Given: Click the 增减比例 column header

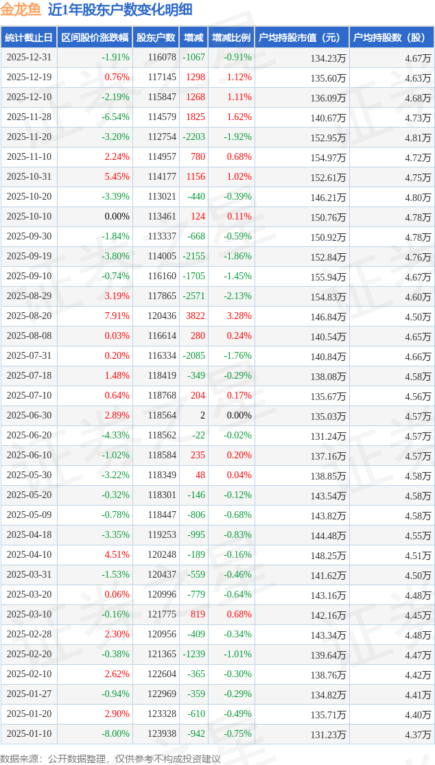Looking at the screenshot, I should [231, 38].
